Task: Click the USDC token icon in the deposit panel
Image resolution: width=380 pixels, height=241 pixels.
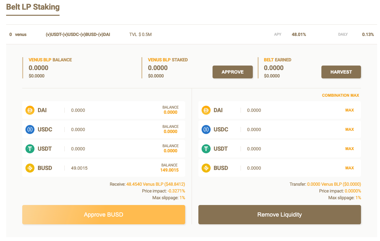Action: 30,129
